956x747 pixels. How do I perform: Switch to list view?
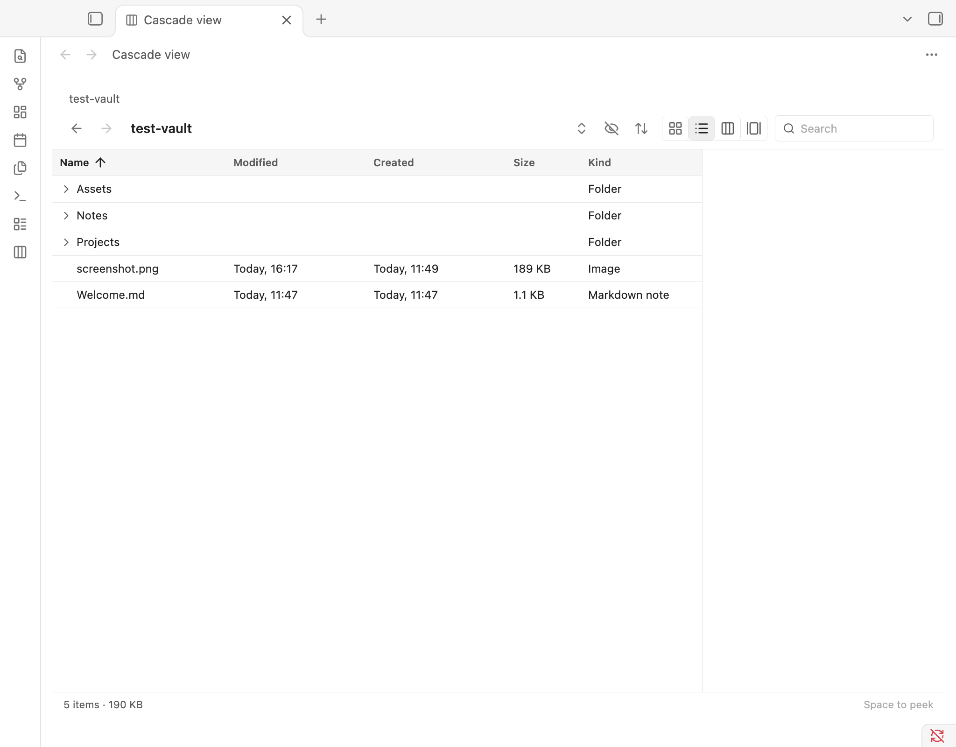pyautogui.click(x=702, y=128)
